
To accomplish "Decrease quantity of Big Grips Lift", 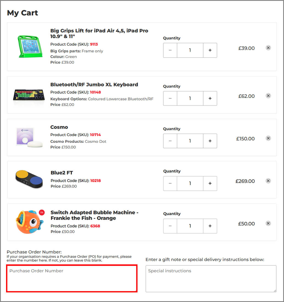I will (170, 50).
